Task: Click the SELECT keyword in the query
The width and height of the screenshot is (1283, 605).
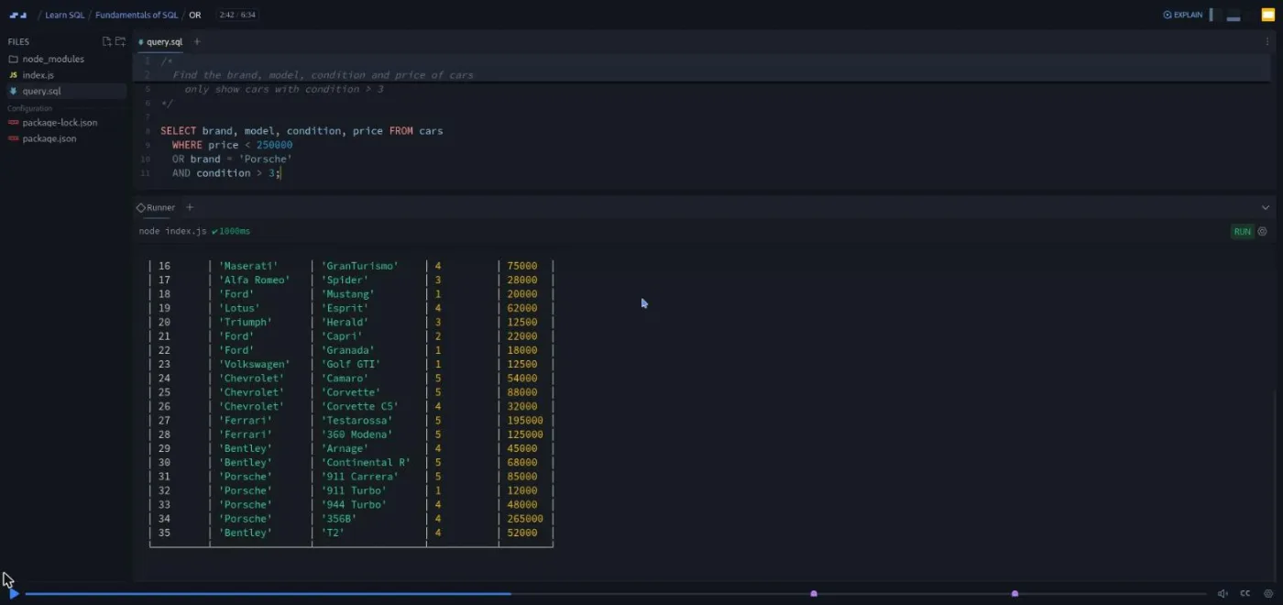Action: click(179, 131)
